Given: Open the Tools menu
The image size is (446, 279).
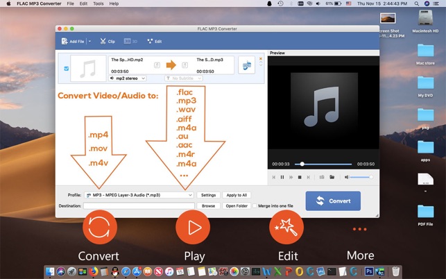Looking at the screenshot, I should pyautogui.click(x=98, y=3).
